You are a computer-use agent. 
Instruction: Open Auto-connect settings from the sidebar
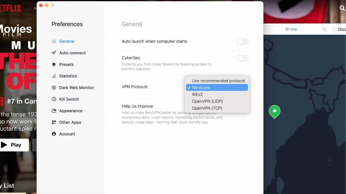coord(54,53)
